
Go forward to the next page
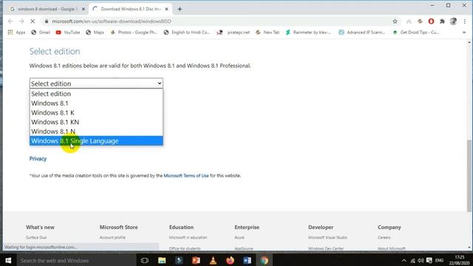(x=21, y=21)
